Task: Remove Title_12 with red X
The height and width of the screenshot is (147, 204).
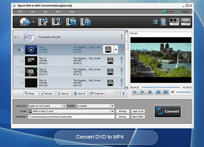Action: (x=122, y=61)
